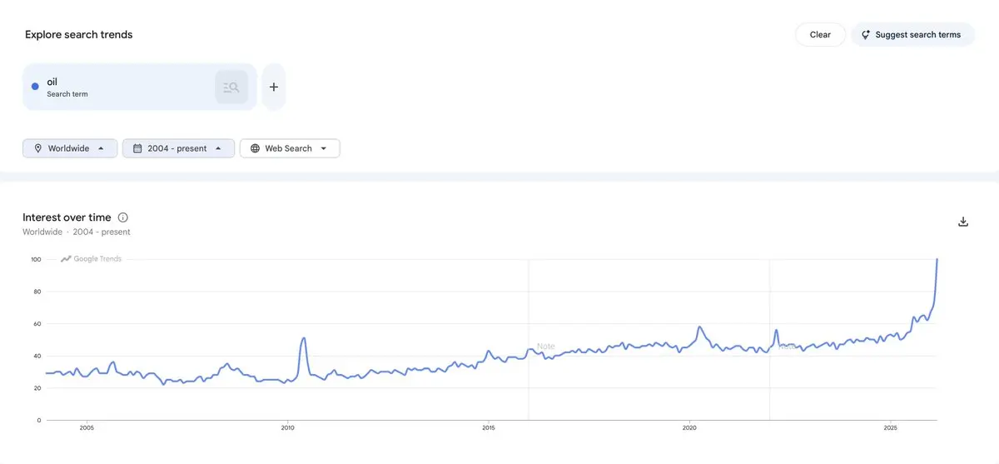The width and height of the screenshot is (999, 464).
Task: Click the Note marker near 2022
Action: tap(787, 346)
